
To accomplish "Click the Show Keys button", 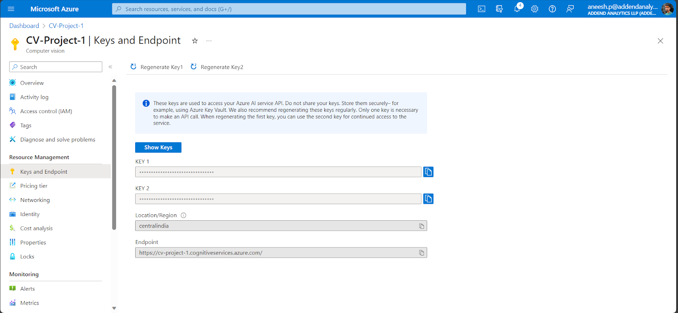I will (158, 147).
